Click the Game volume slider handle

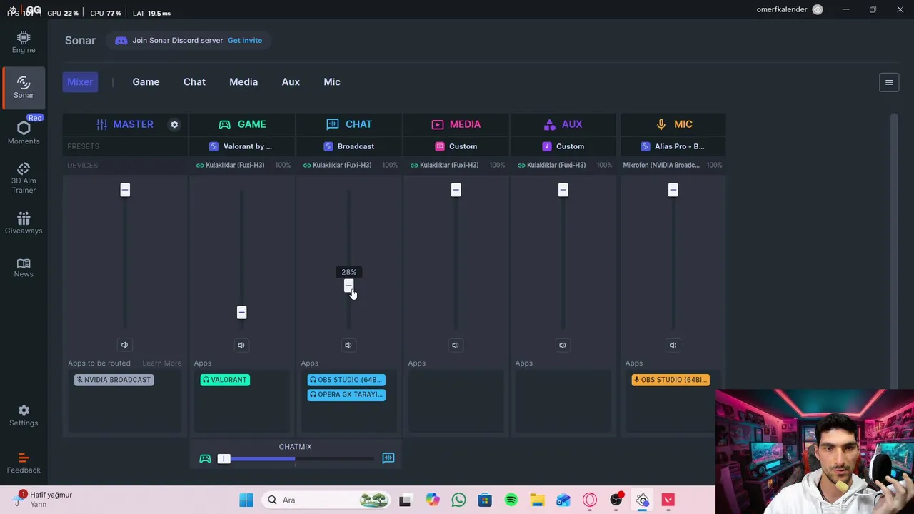241,313
